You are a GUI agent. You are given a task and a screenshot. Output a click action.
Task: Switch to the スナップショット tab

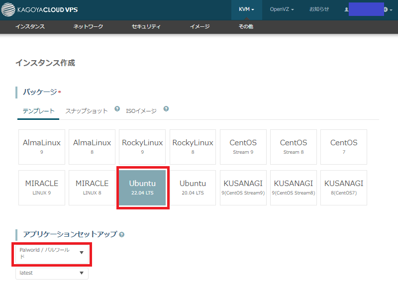(87, 111)
